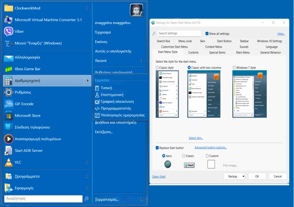Switch to the Menu Look tab

(185, 41)
